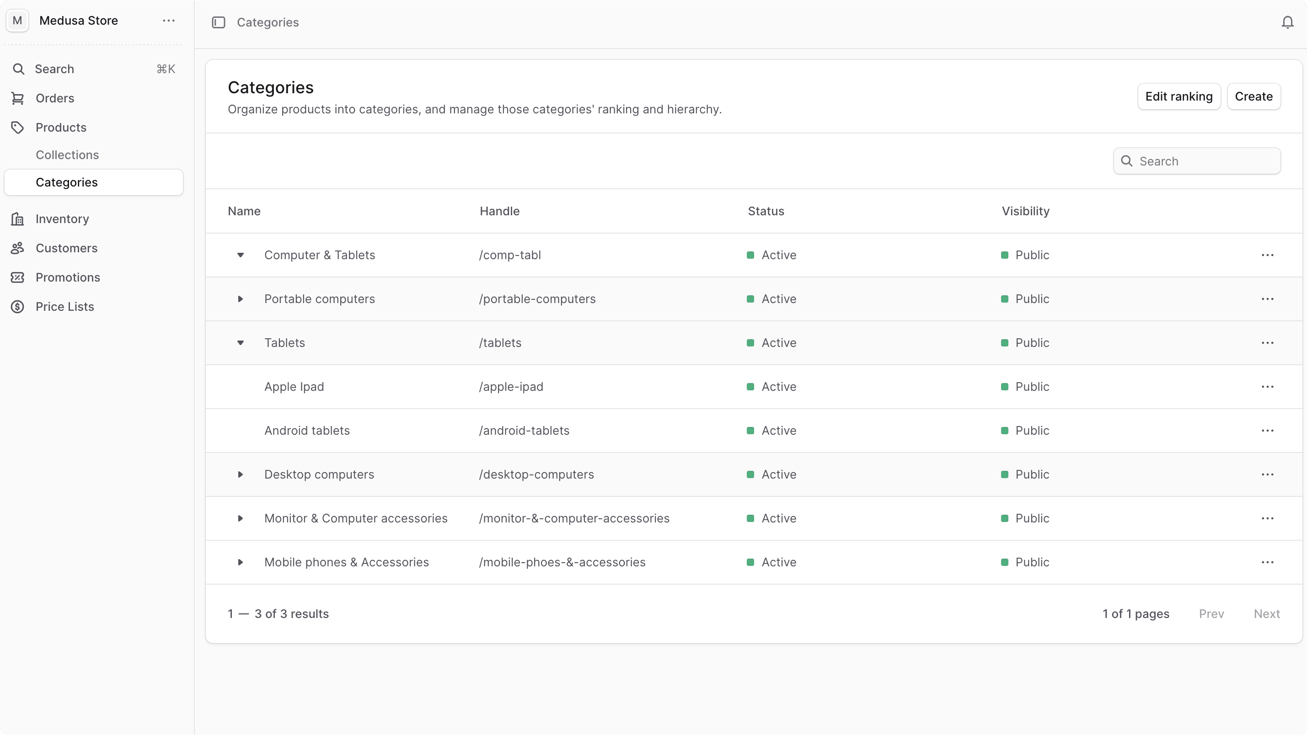Collapse the sidebar using the panel icon
The height and width of the screenshot is (735, 1307).
(x=219, y=22)
